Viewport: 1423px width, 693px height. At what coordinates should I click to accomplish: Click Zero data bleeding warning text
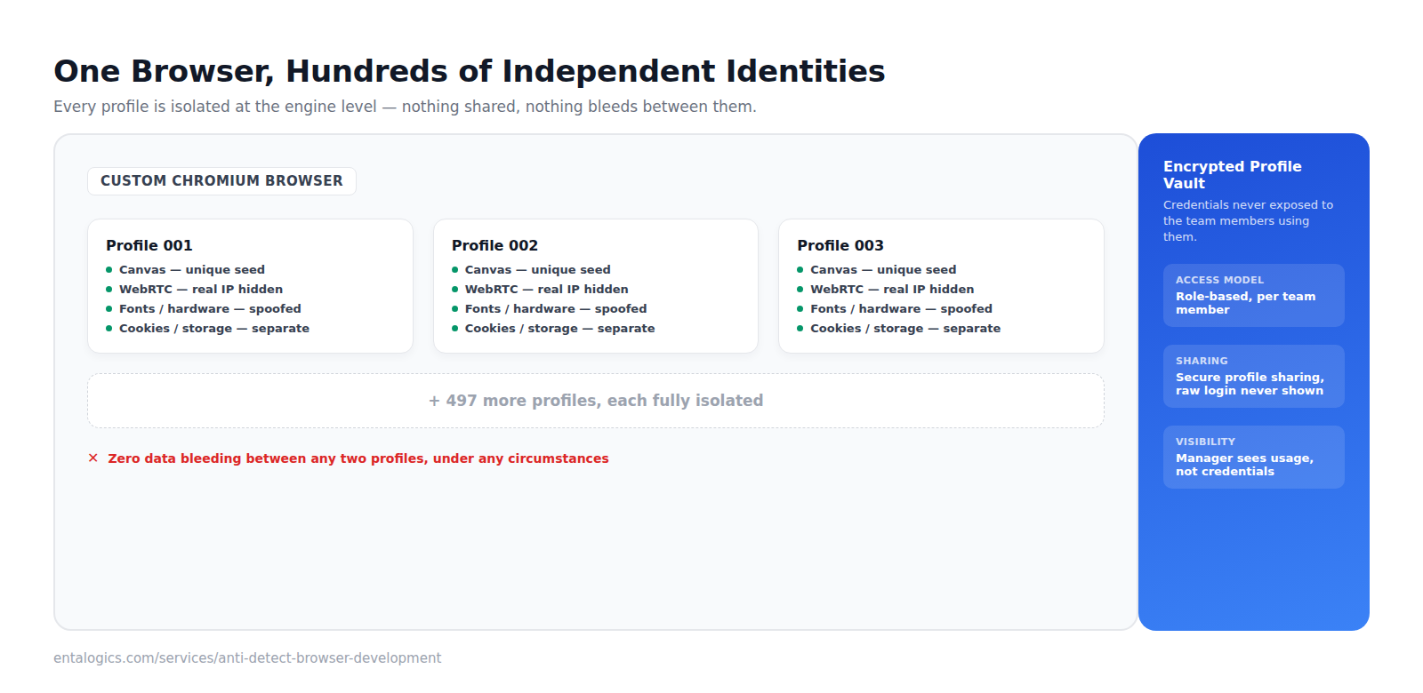point(358,458)
